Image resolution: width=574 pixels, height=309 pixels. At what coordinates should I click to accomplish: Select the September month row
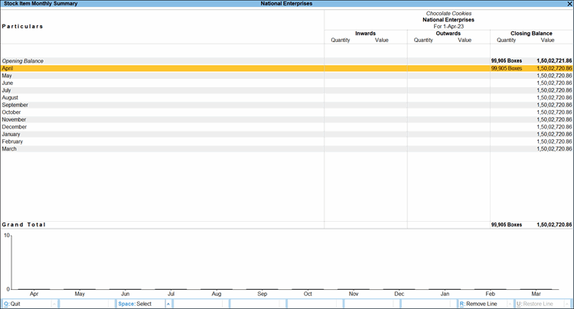[x=287, y=105]
